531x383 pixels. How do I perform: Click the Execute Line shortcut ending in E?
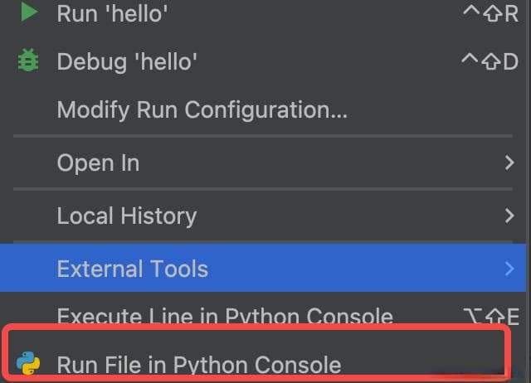491,317
